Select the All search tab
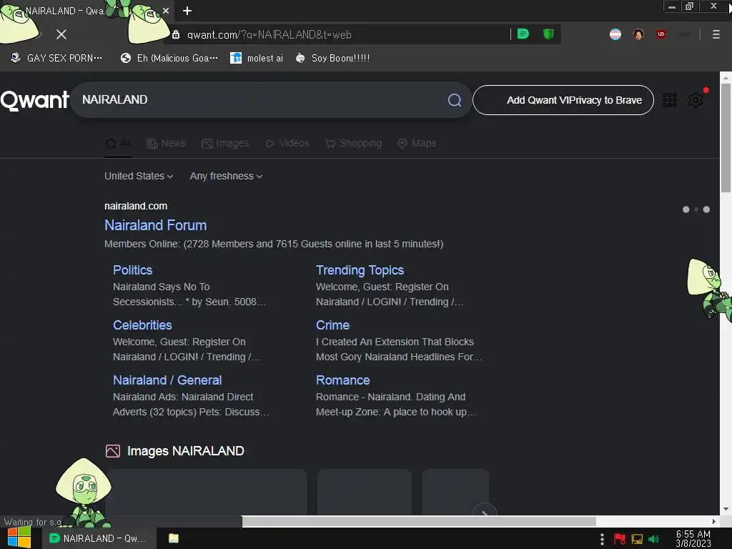 (x=119, y=143)
